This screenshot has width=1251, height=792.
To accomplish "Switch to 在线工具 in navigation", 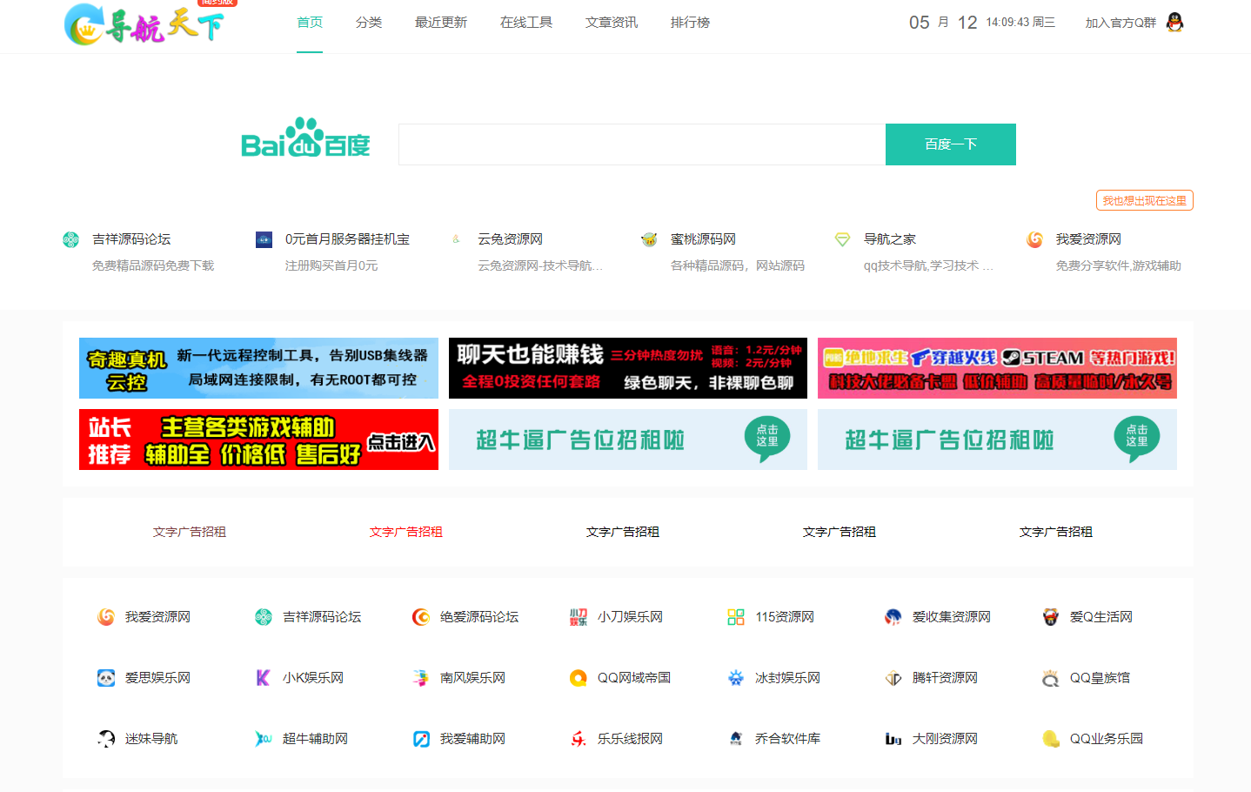I will [526, 23].
